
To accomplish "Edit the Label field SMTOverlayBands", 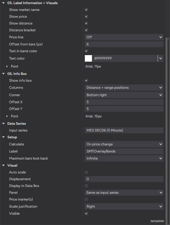I will point(124,151).
